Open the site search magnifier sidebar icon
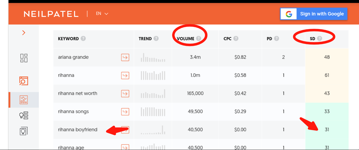The width and height of the screenshot is (359, 150). [24, 81]
